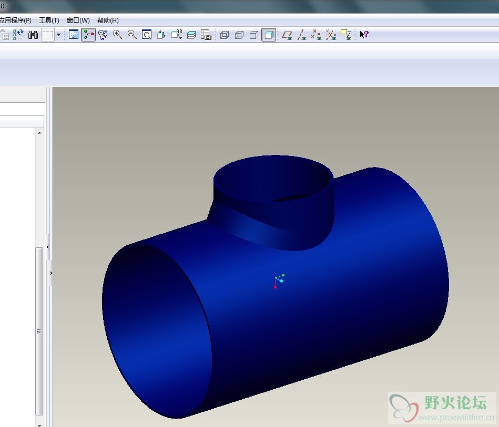Image resolution: width=499 pixels, height=427 pixels.
Task: Click the Zoom Out magnifier
Action: click(x=132, y=34)
